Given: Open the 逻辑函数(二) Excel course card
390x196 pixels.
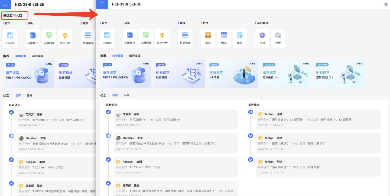Looking at the screenshot, I should click(x=339, y=74).
